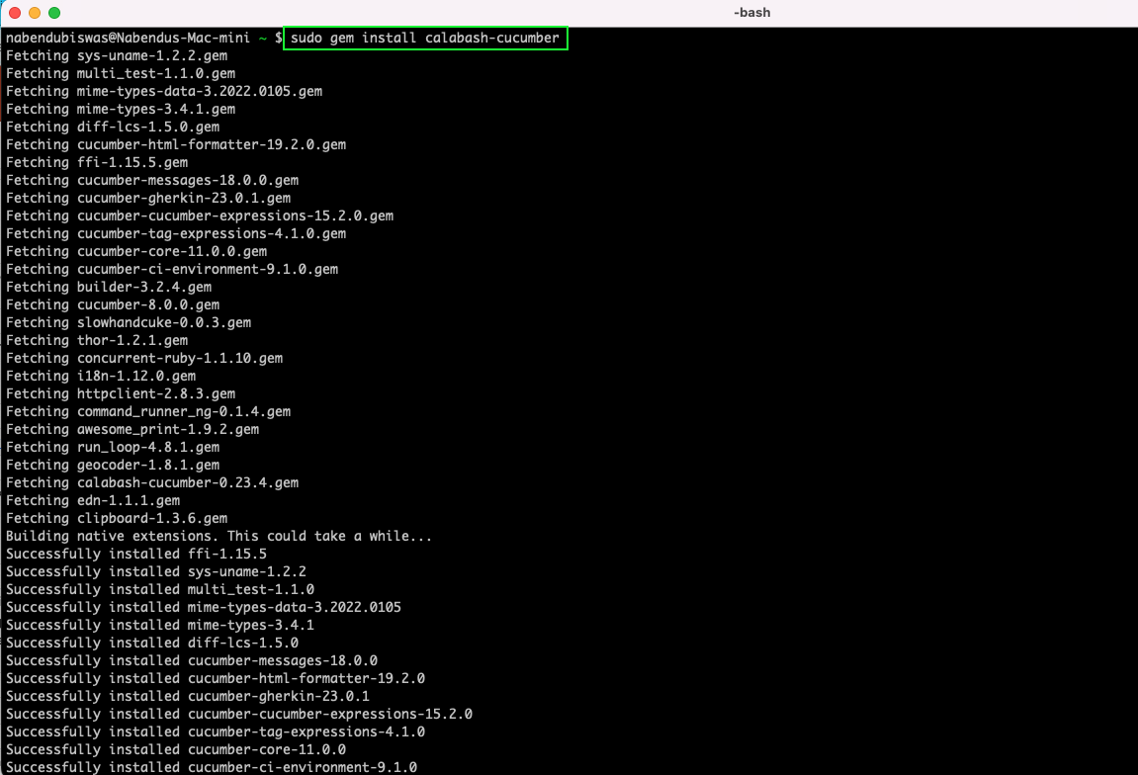Click line 'Fetching concurrent-ruby-1.1.10.gem'
Image resolution: width=1138 pixels, height=775 pixels.
(x=144, y=358)
